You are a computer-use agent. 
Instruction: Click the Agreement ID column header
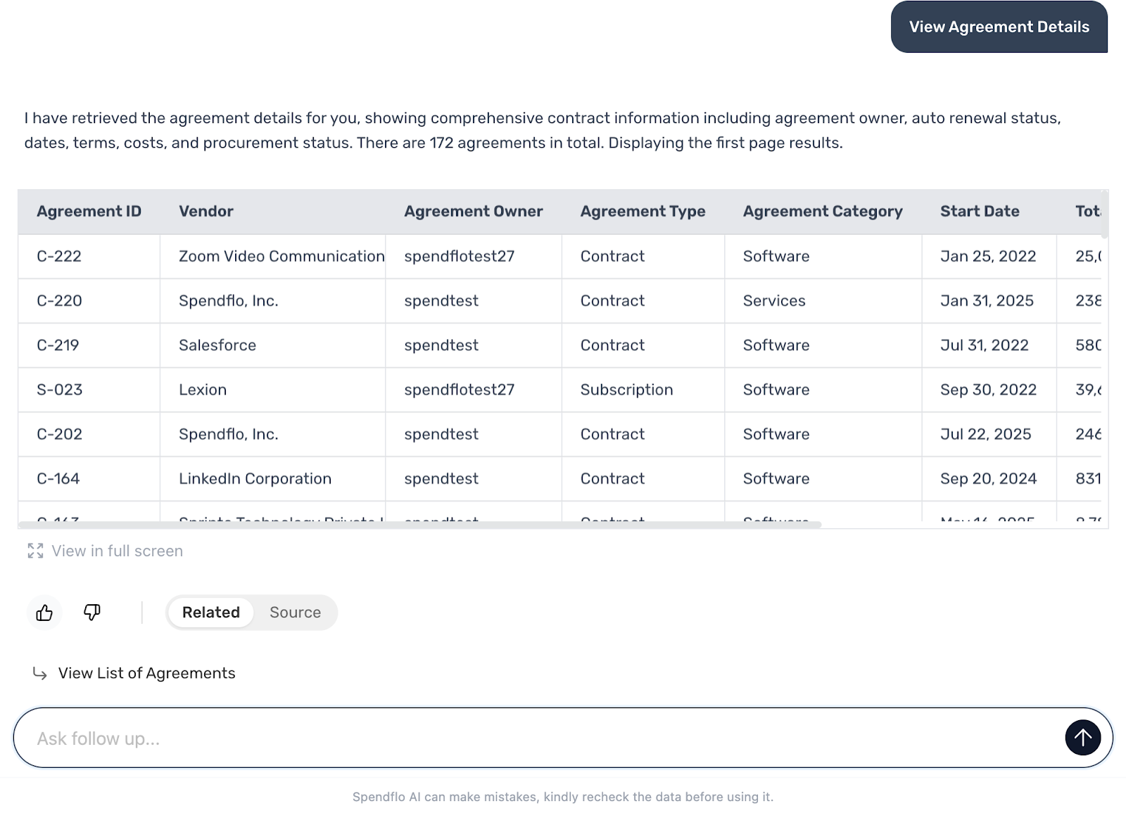point(89,211)
